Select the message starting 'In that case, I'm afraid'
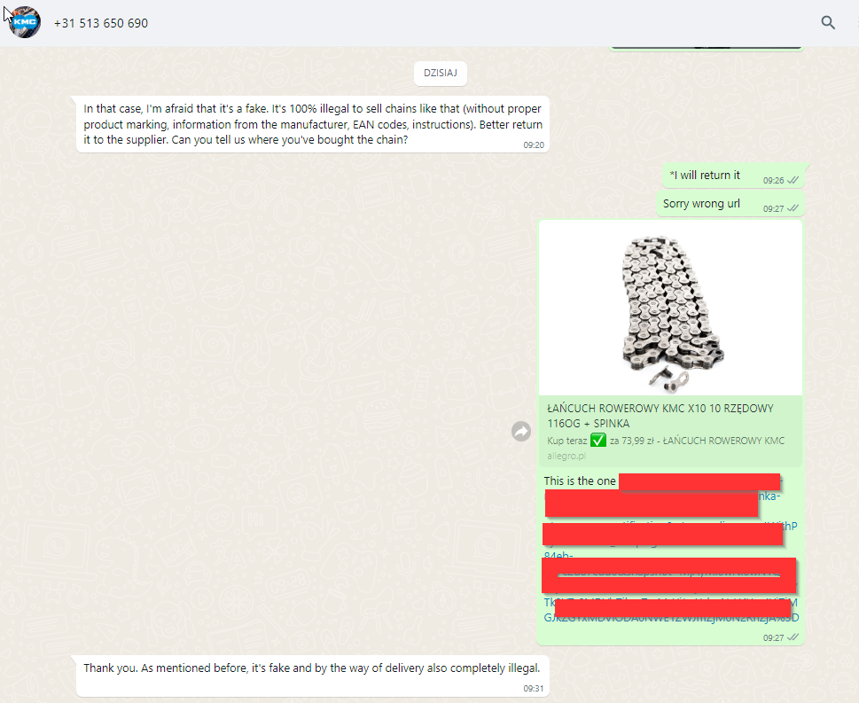 [x=313, y=124]
